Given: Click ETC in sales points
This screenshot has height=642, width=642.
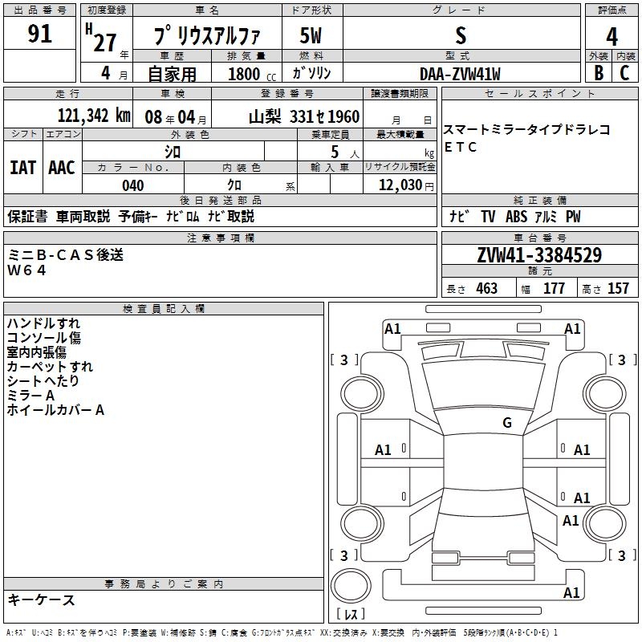Looking at the screenshot, I should (460, 147).
